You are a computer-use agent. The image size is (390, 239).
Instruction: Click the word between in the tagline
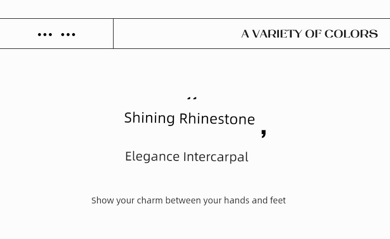click(183, 200)
